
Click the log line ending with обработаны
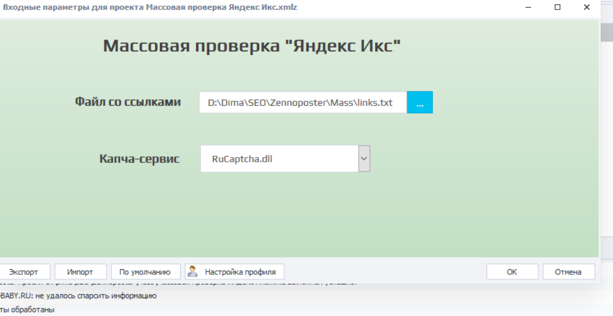point(27,310)
